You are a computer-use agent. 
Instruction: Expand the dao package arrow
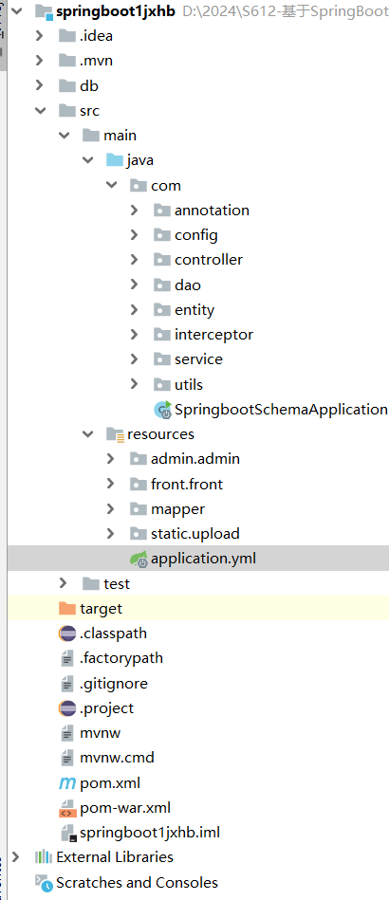point(134,285)
